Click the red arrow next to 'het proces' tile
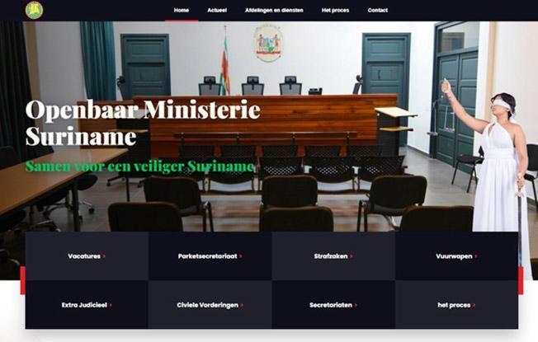Image resolution: width=538 pixels, height=342 pixels. click(474, 305)
